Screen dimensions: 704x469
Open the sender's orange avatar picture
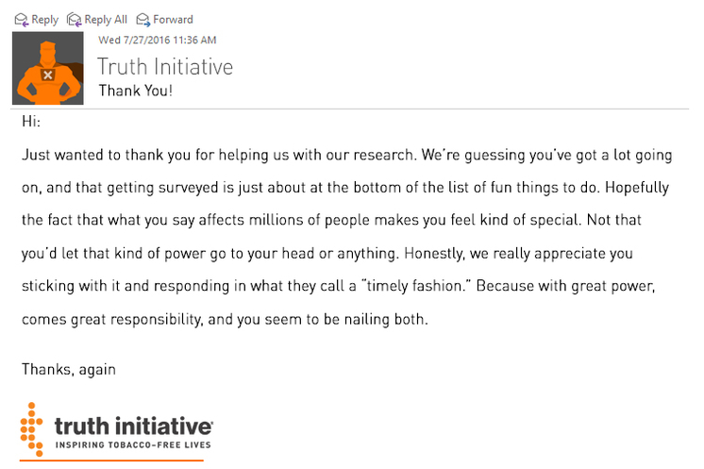(50, 69)
